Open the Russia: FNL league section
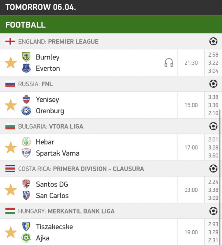222x245 pixels. click(x=35, y=84)
